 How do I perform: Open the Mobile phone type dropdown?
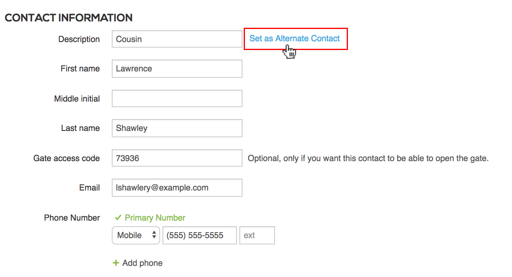(136, 235)
